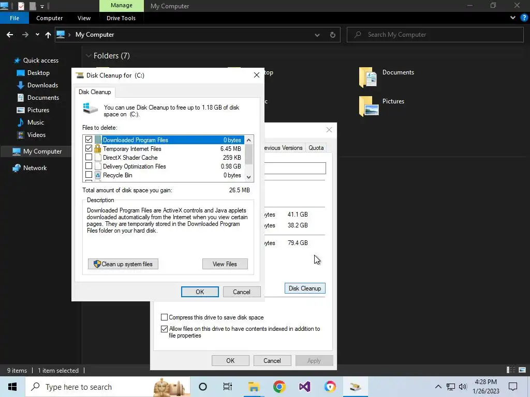Check the Recycle Bin checkbox

point(89,175)
